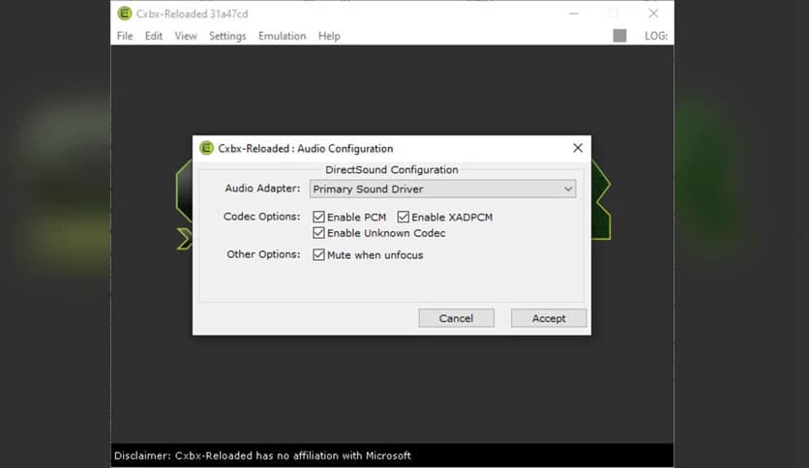Open the Edit menu
The height and width of the screenshot is (468, 809).
[x=153, y=36]
